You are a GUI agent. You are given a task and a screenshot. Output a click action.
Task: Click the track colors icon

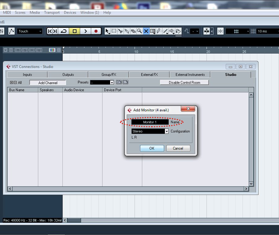point(52,50)
